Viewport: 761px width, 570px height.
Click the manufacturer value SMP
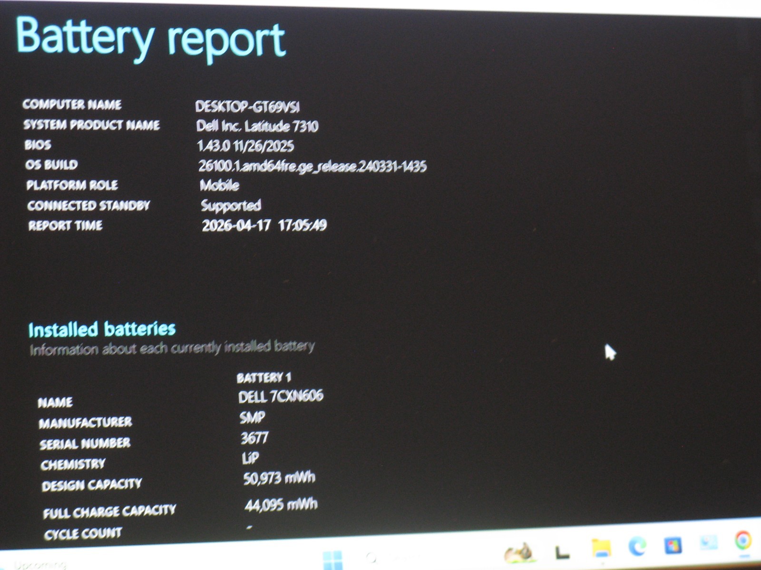tap(252, 417)
